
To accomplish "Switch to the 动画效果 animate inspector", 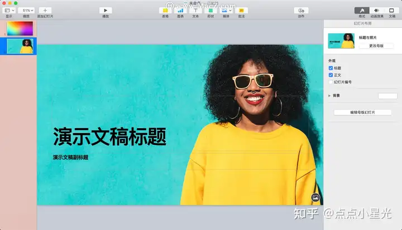I will click(377, 11).
